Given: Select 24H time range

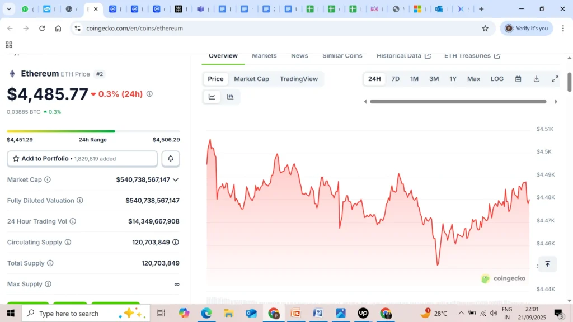Looking at the screenshot, I should tap(374, 79).
